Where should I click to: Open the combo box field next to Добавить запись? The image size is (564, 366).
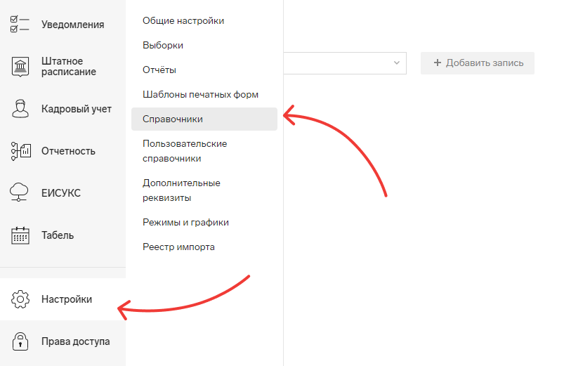345,63
